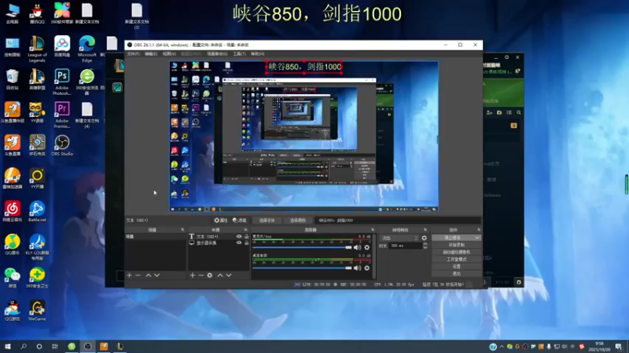The width and height of the screenshot is (629, 353).
Task: Toggle the lock on the 文本 (GDI+) source
Action: point(247,237)
